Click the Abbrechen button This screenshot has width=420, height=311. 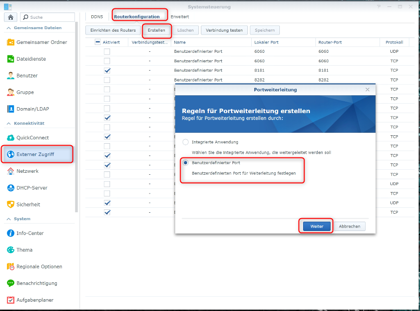[x=349, y=227]
